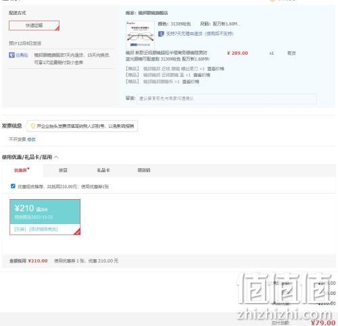View price of first gift item
The width and height of the screenshot is (338, 326).
click(216, 69)
